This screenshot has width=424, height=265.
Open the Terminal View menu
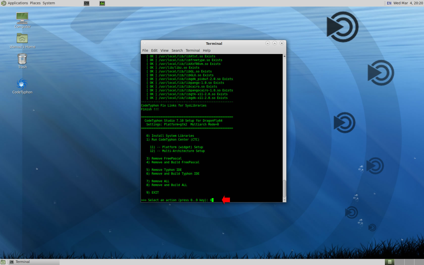pos(164,50)
